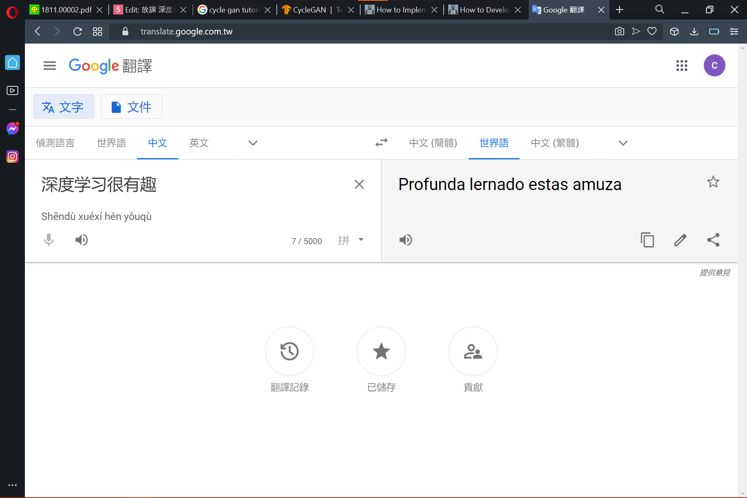
Task: Clear the source text with the X
Action: pos(359,184)
